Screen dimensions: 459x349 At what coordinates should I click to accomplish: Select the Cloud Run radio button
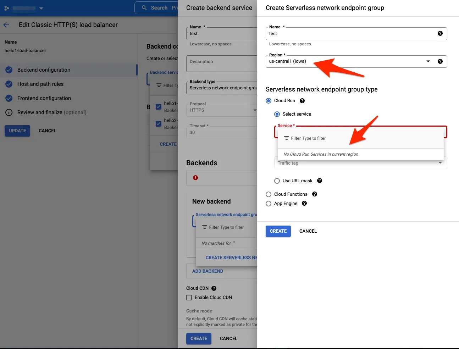(269, 101)
